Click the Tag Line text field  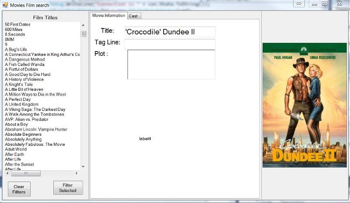click(x=170, y=44)
